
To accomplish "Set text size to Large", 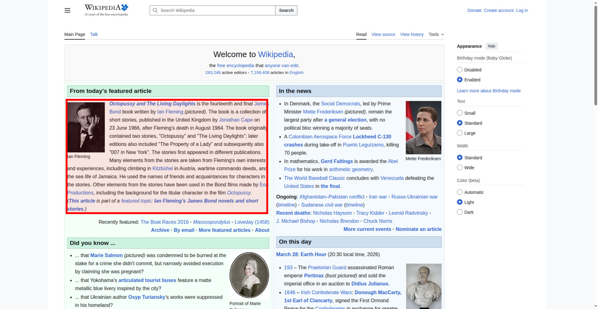I will click(460, 133).
